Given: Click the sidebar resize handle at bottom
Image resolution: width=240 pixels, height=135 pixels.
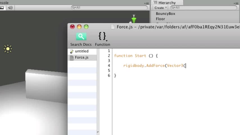Looking at the screenshot, I should coord(98,132).
